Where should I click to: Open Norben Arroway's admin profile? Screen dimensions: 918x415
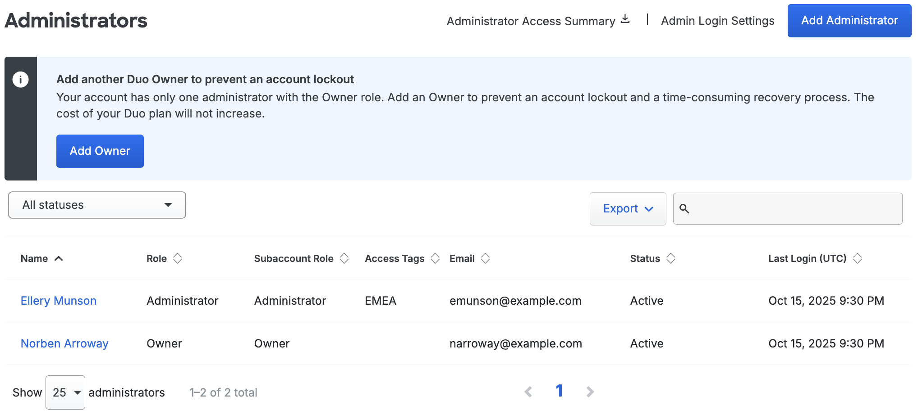(x=64, y=343)
